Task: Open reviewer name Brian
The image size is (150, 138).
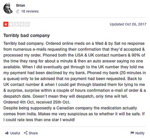Action: (21, 6)
